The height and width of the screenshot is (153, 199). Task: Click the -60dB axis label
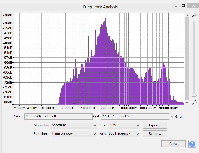pos(8,63)
